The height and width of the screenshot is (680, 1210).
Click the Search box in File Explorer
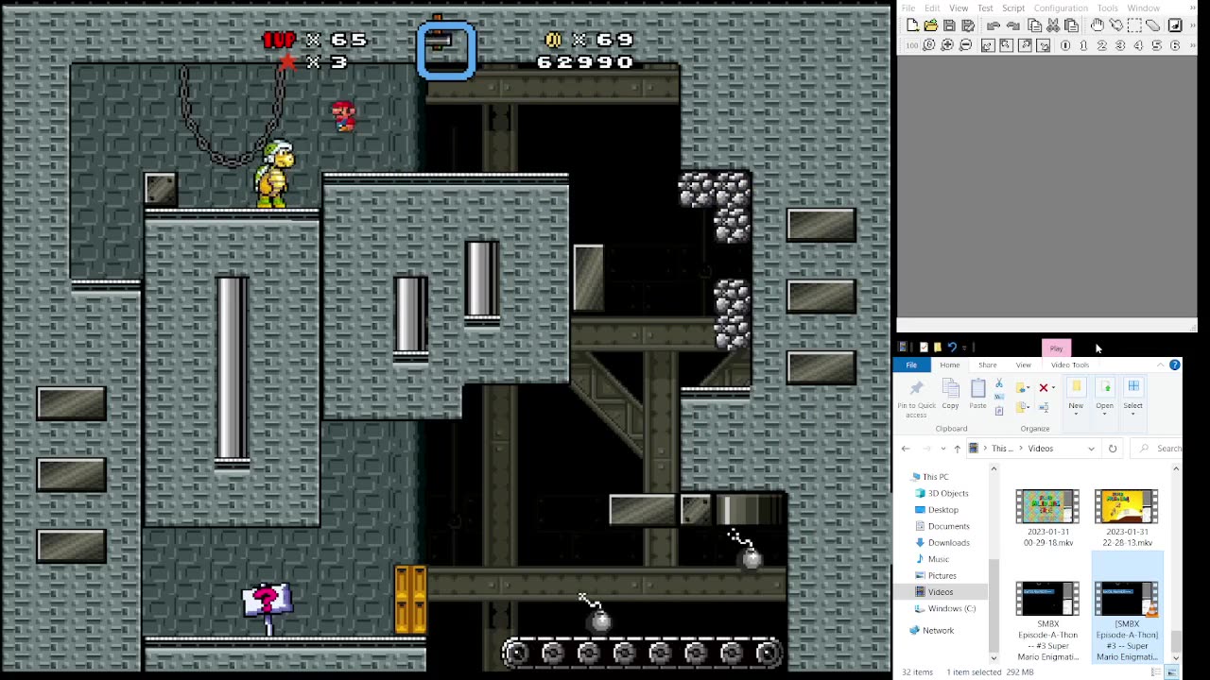point(1158,449)
